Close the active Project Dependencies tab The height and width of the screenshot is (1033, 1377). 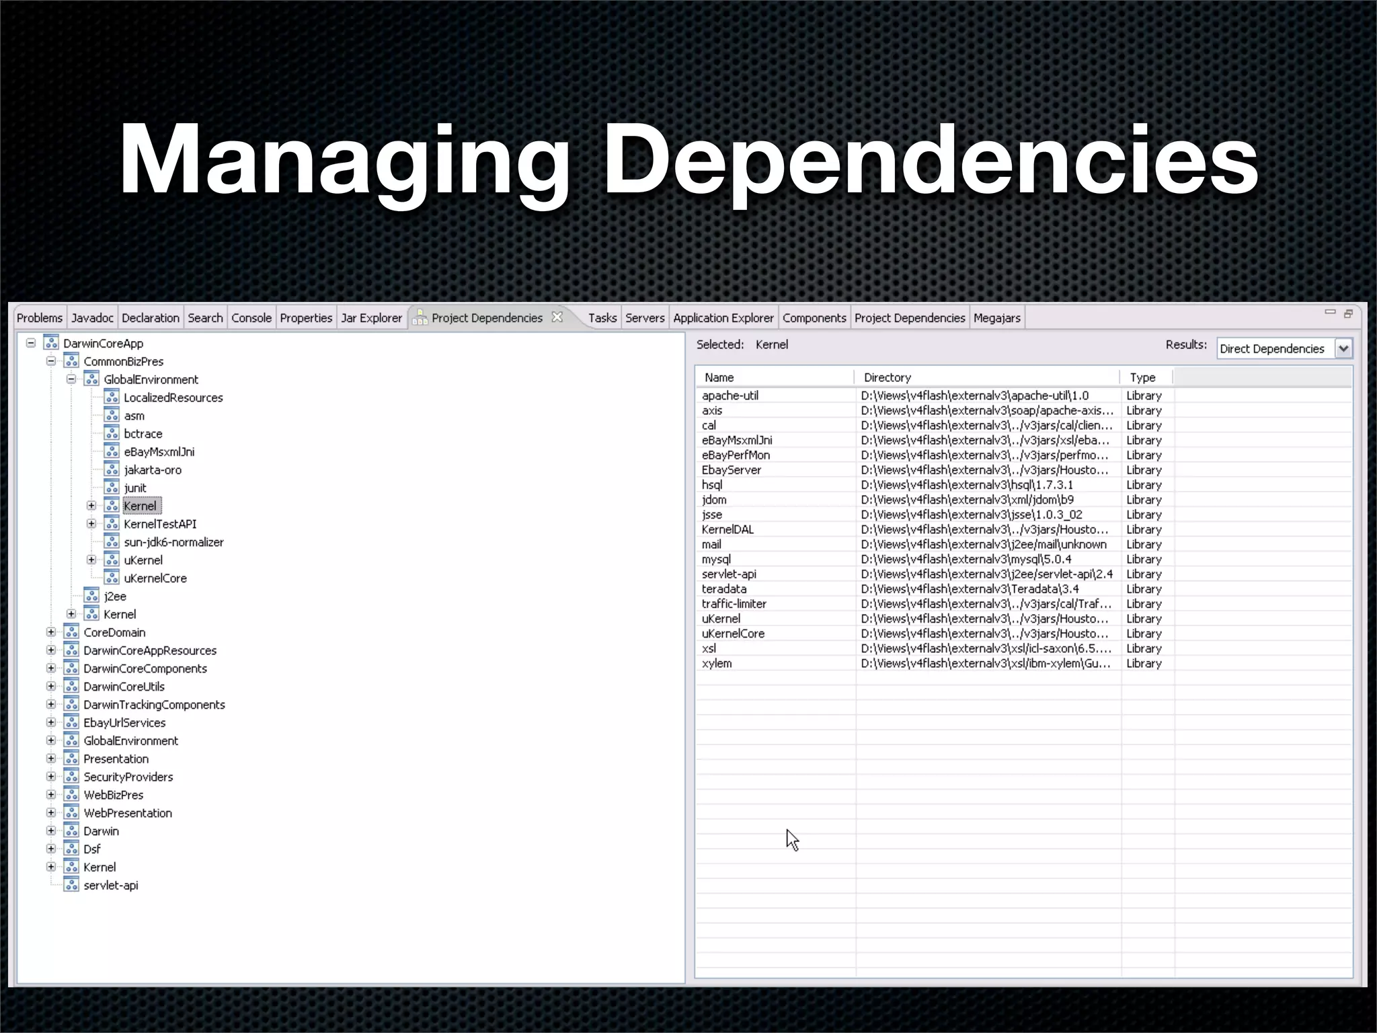click(557, 317)
